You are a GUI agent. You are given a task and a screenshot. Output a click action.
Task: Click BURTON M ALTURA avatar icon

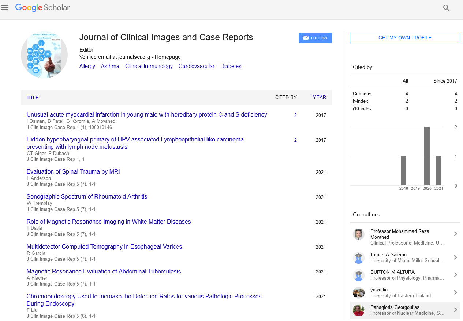click(x=359, y=275)
